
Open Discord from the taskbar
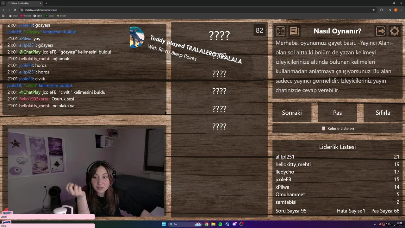pyautogui.click(x=234, y=224)
